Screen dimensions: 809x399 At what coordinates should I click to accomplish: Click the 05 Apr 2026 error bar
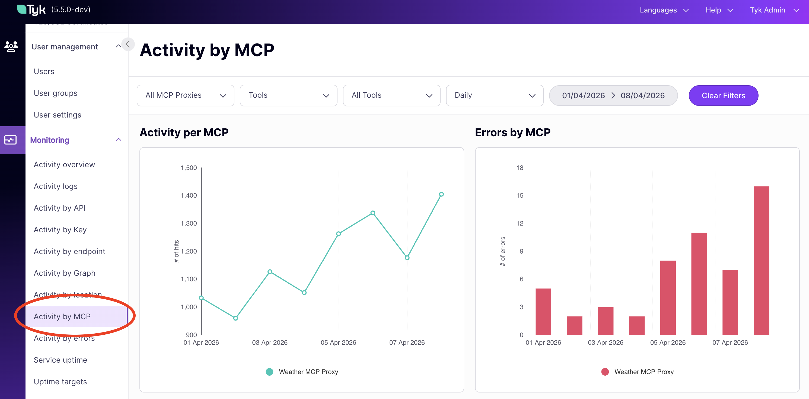[668, 297]
